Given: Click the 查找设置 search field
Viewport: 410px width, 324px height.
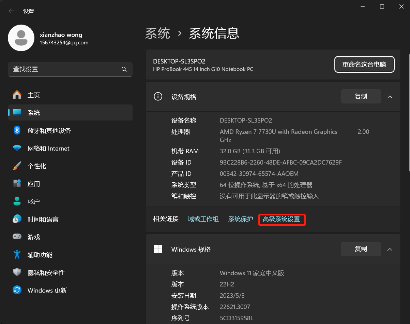Looking at the screenshot, I should [70, 69].
